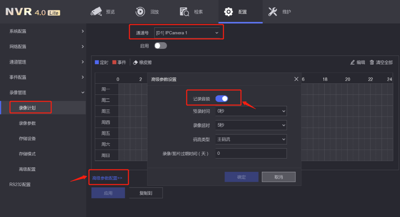Select 录像参数 in the sidebar
400x217 pixels.
(27, 123)
